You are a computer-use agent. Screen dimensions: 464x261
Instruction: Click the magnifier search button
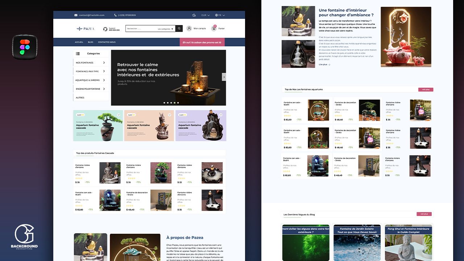coord(179,29)
